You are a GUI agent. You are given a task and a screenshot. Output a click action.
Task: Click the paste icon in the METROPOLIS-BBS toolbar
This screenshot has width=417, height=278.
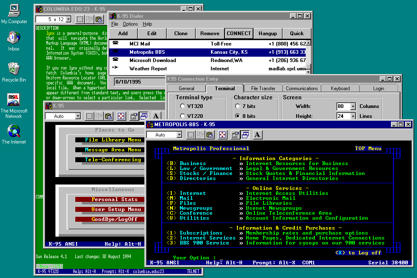coord(210,134)
